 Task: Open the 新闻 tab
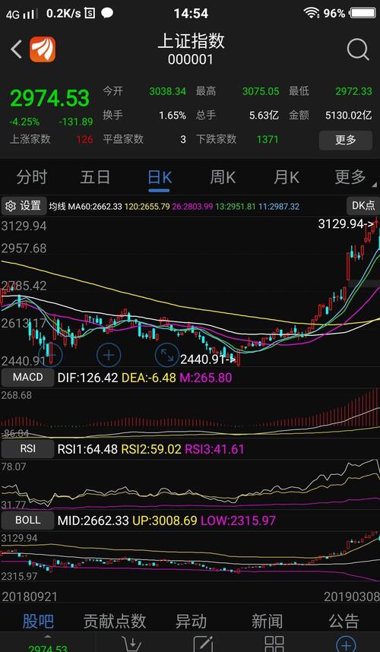coord(267,622)
